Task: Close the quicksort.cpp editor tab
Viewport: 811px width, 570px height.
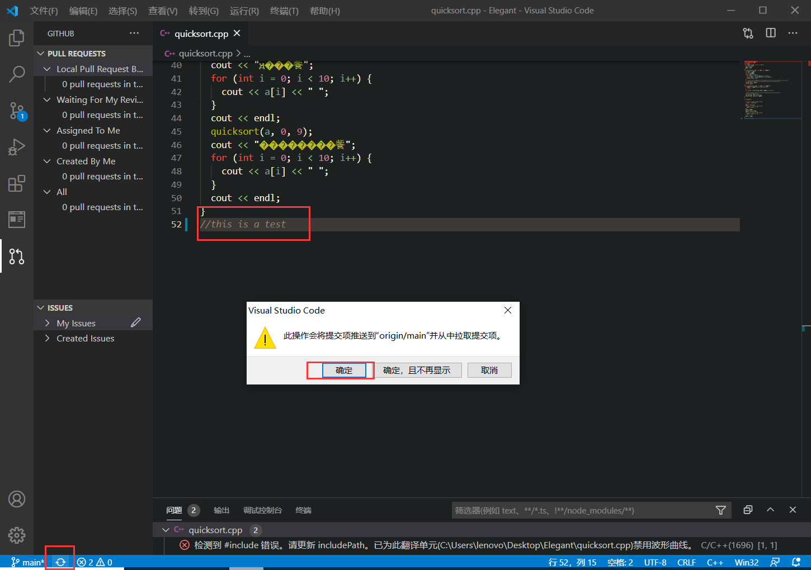Action: (237, 34)
